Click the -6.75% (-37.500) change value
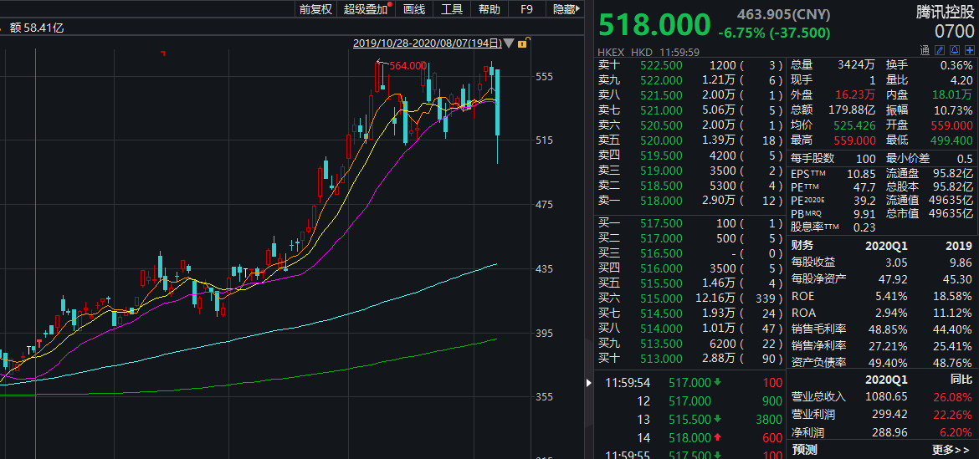This screenshot has height=459, width=979. pos(774,33)
